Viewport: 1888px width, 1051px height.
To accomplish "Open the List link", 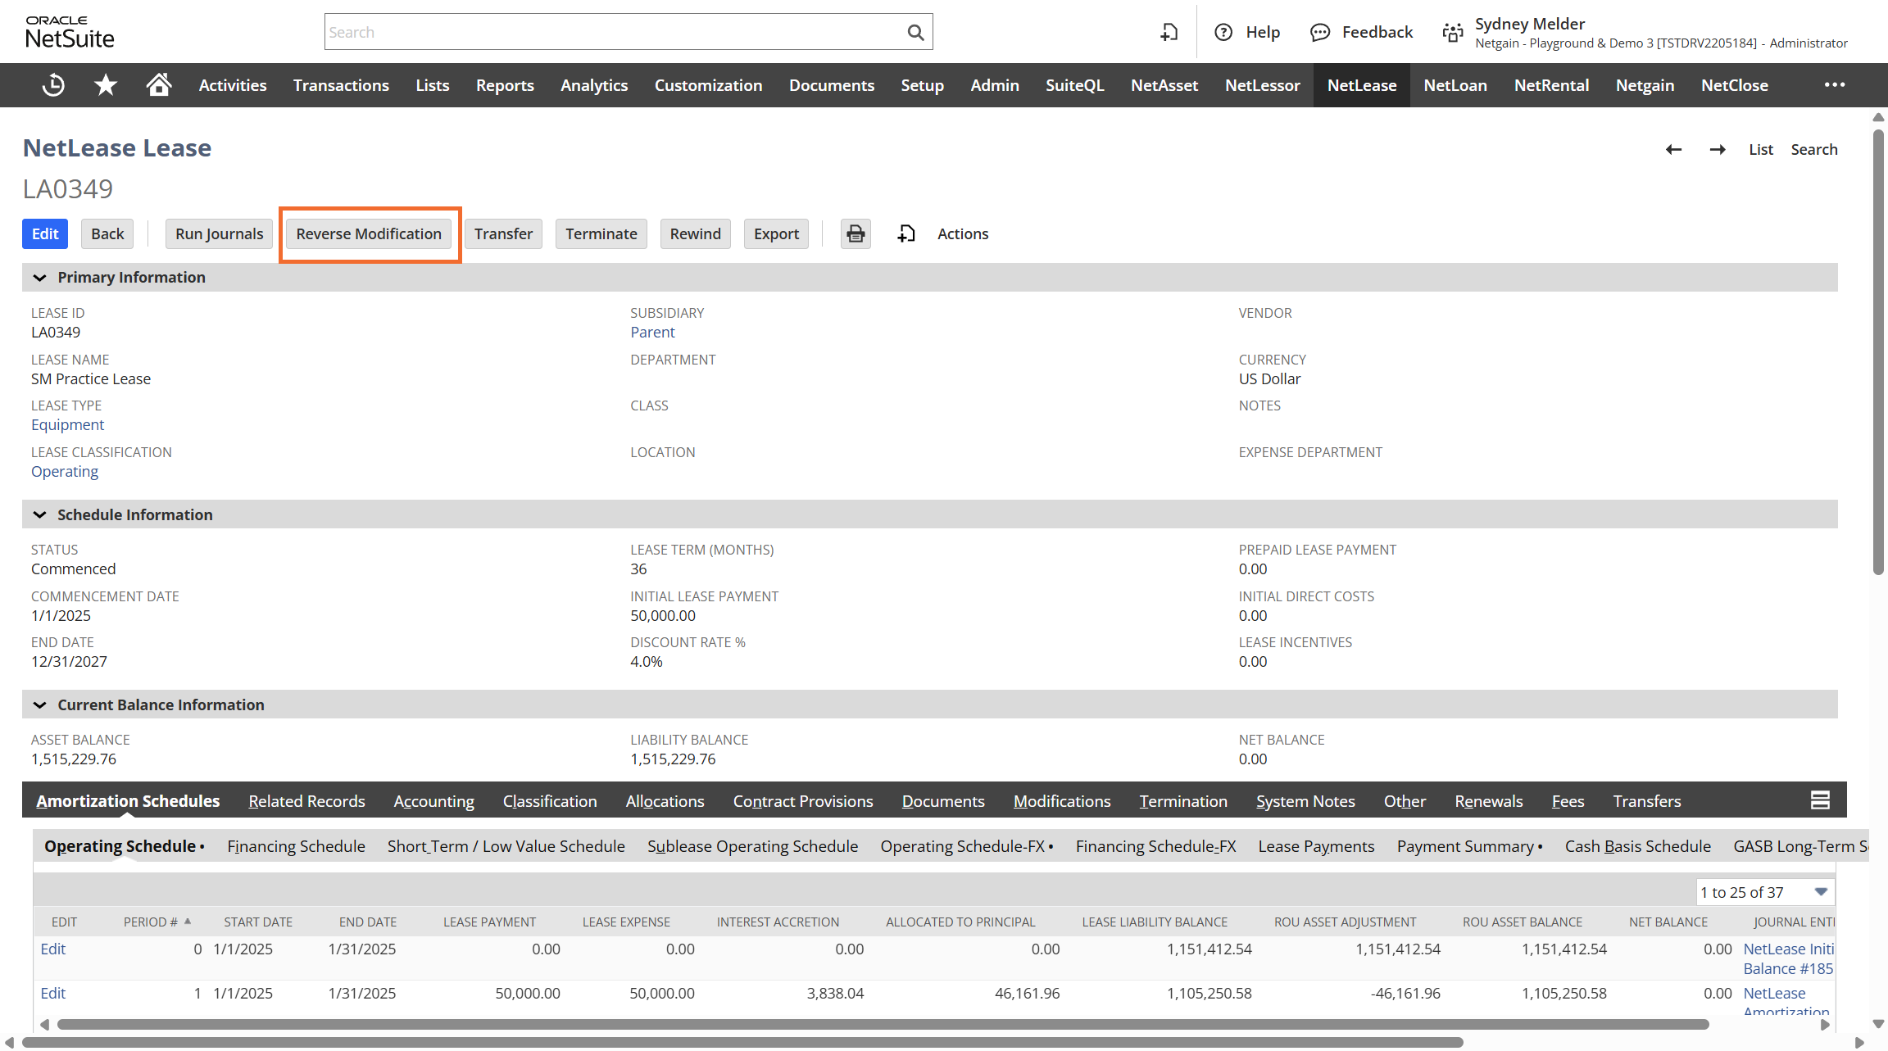I will pos(1761,149).
